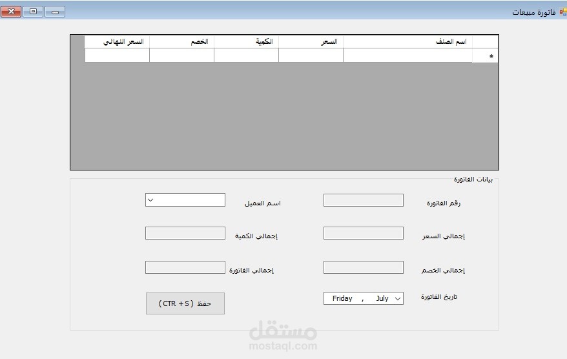This screenshot has height=359, width=567.
Task: Click the السعر column header
Action: click(x=311, y=41)
